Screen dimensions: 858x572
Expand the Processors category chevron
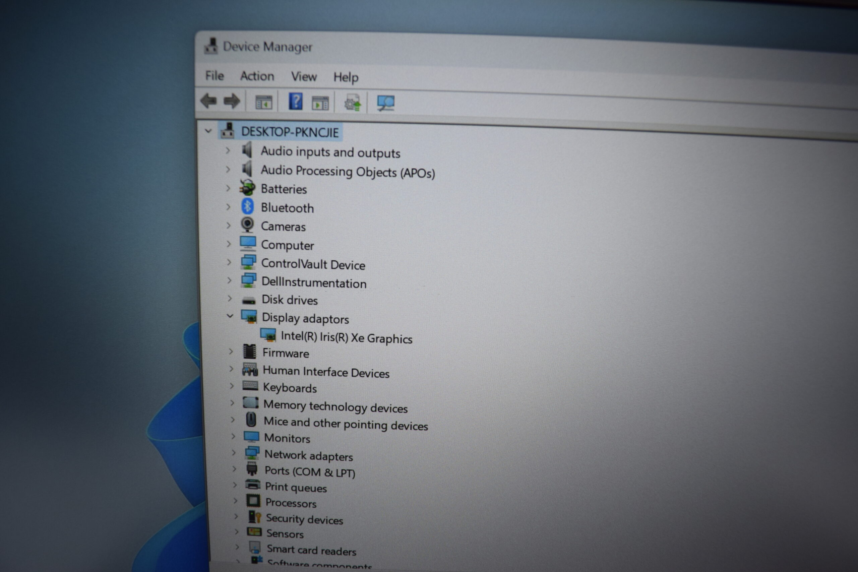pyautogui.click(x=235, y=500)
